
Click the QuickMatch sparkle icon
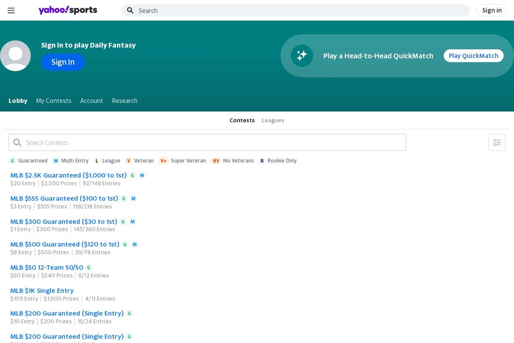302,56
